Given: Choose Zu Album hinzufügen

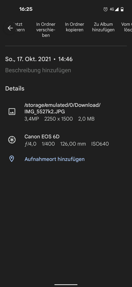Looking at the screenshot, I should coord(103,27).
